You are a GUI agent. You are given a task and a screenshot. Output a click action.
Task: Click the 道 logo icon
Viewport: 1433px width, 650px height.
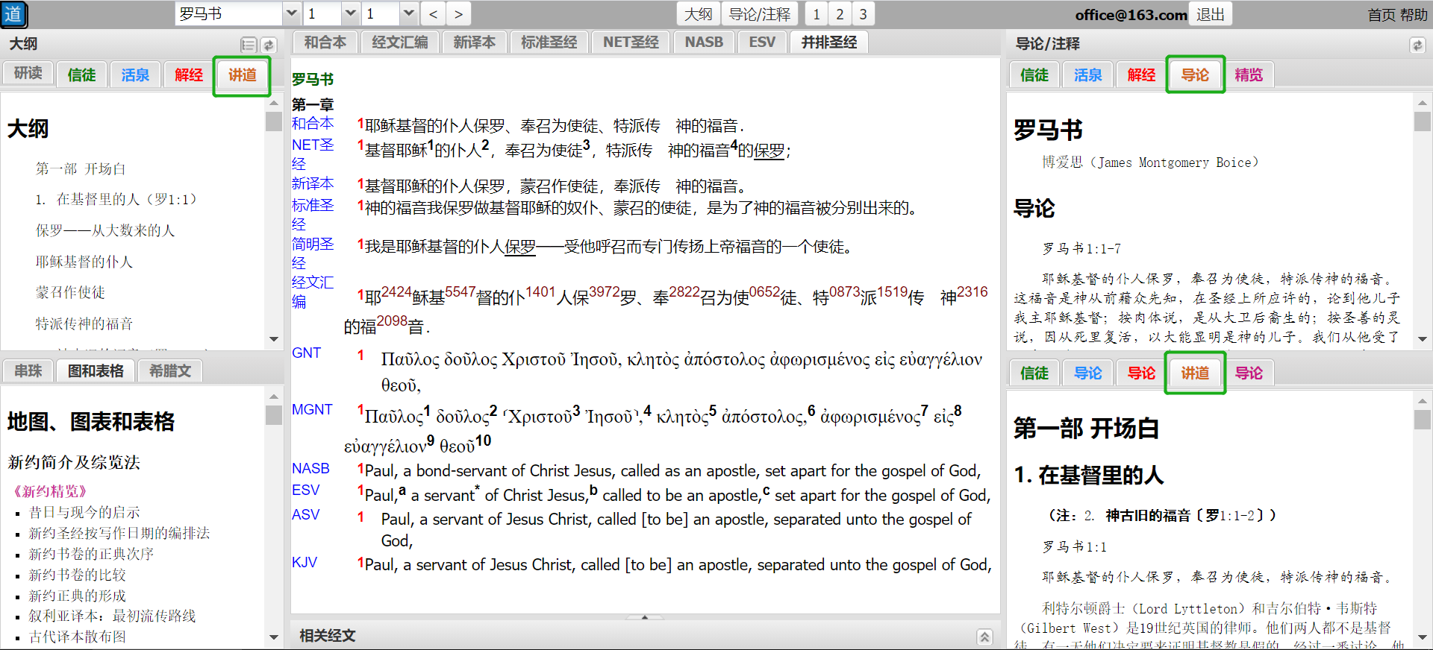tap(13, 14)
